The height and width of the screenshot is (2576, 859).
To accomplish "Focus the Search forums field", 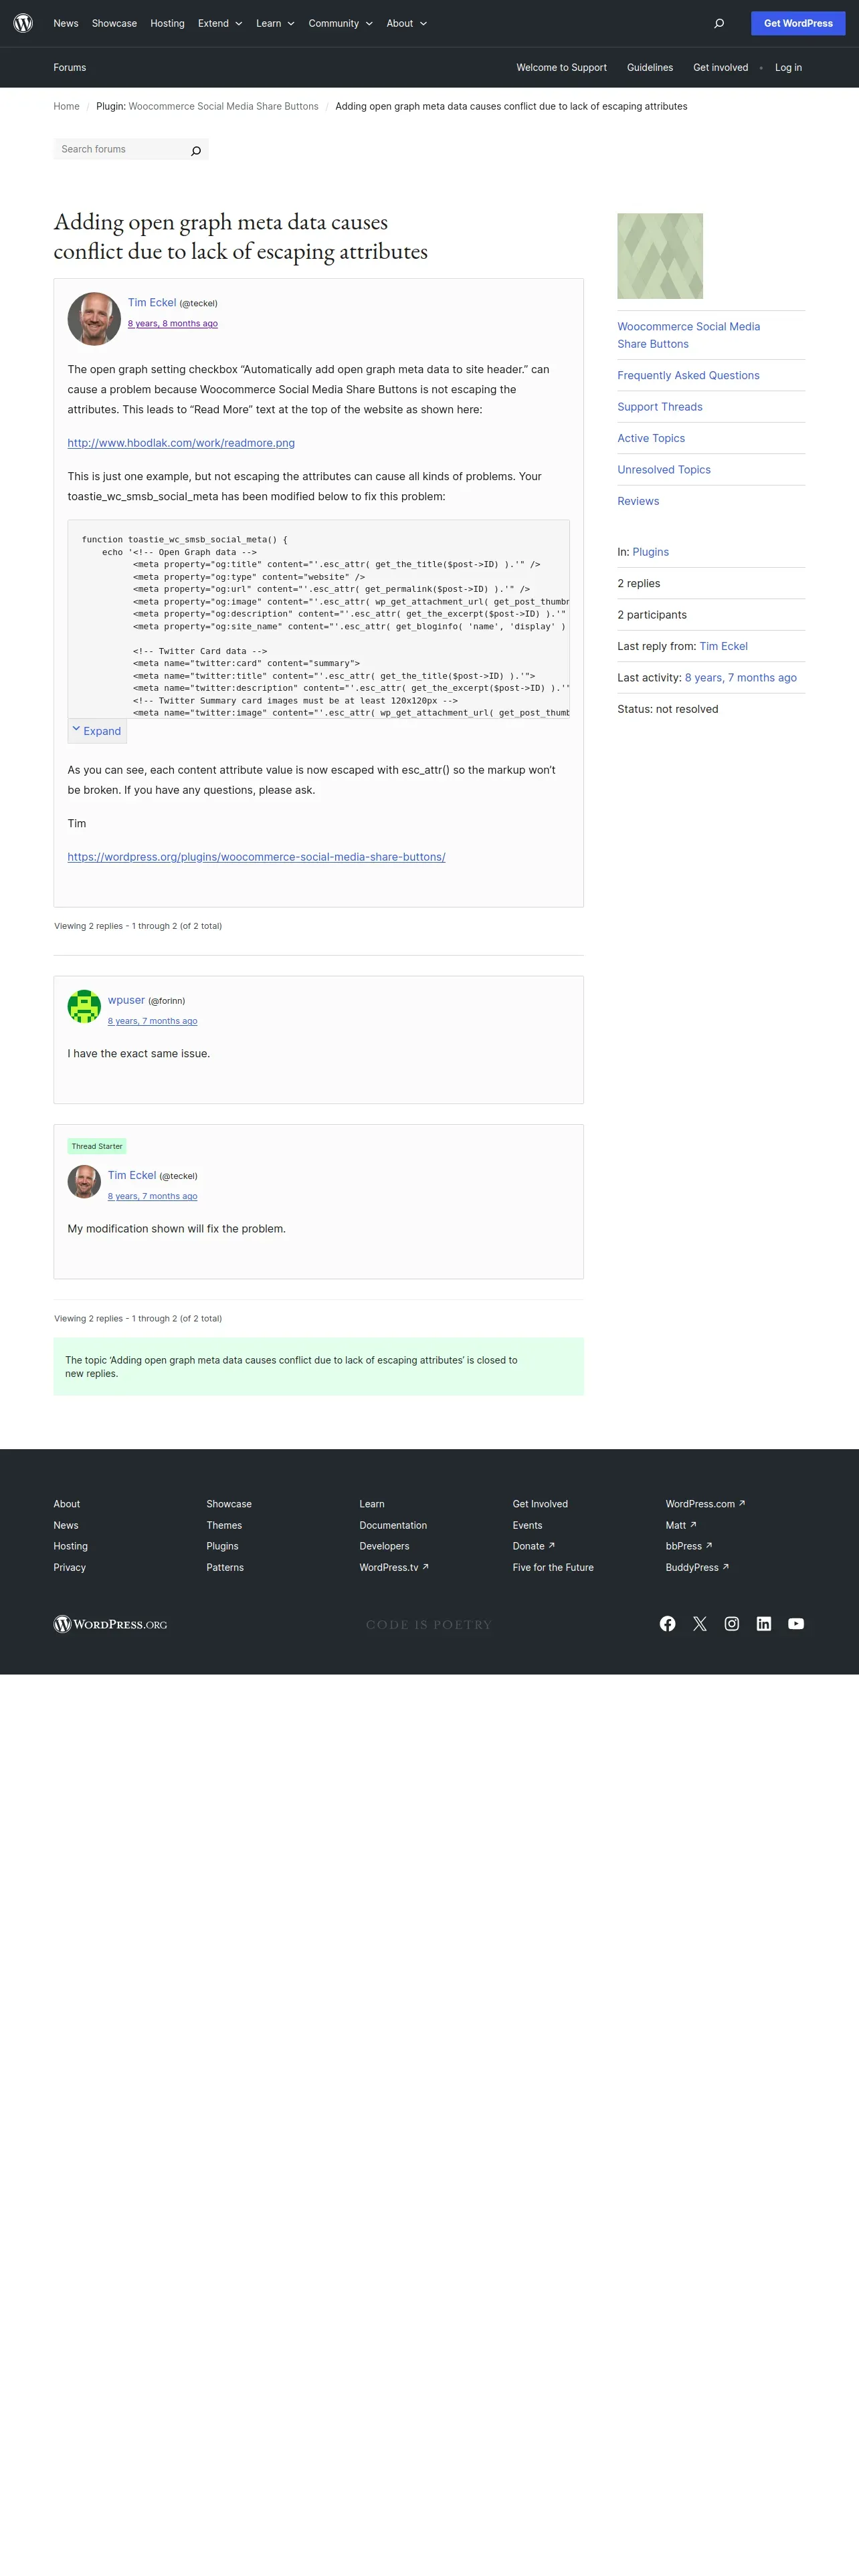I will pyautogui.click(x=120, y=150).
